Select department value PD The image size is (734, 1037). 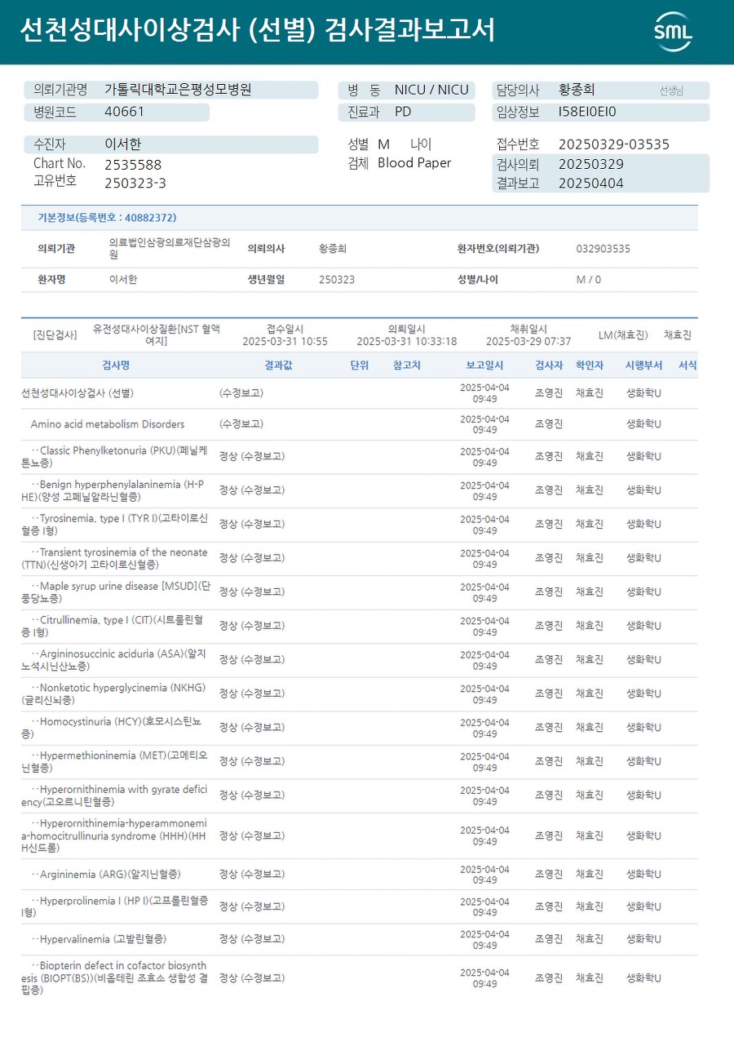click(403, 112)
